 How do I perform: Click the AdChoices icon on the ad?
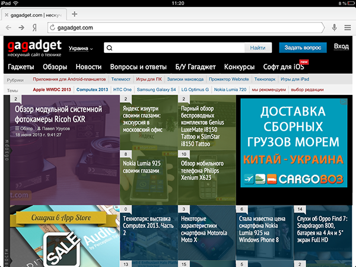(x=344, y=101)
